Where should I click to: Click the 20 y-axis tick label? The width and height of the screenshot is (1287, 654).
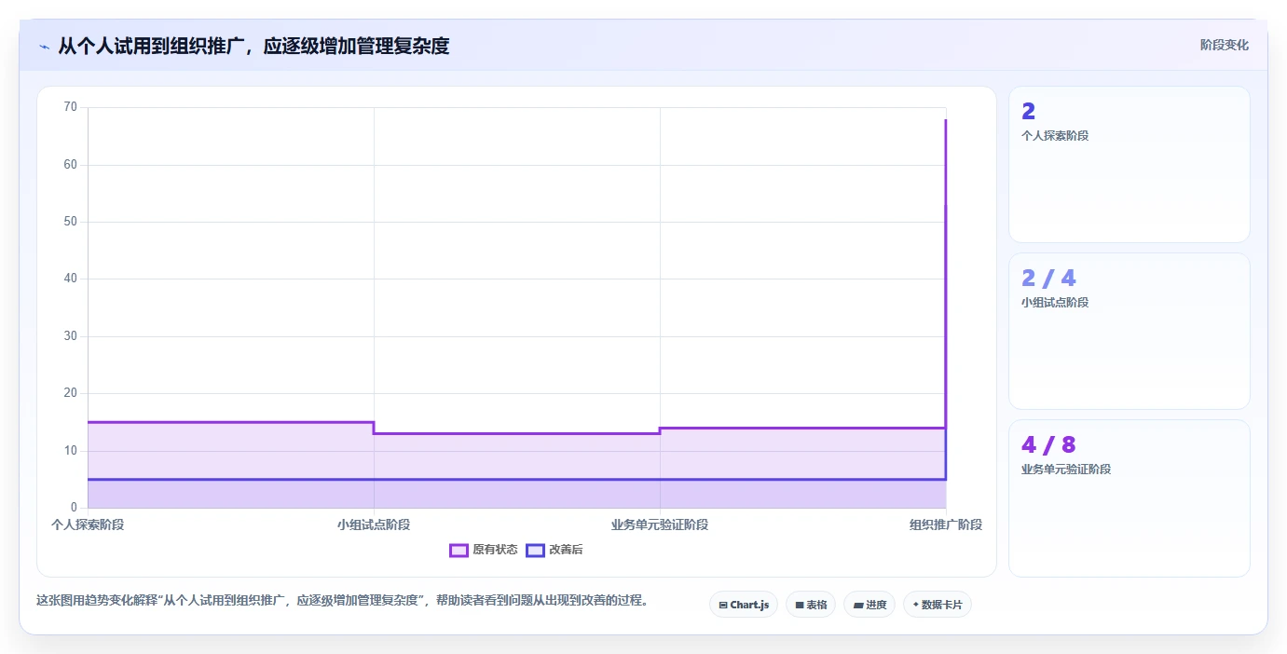tap(71, 393)
